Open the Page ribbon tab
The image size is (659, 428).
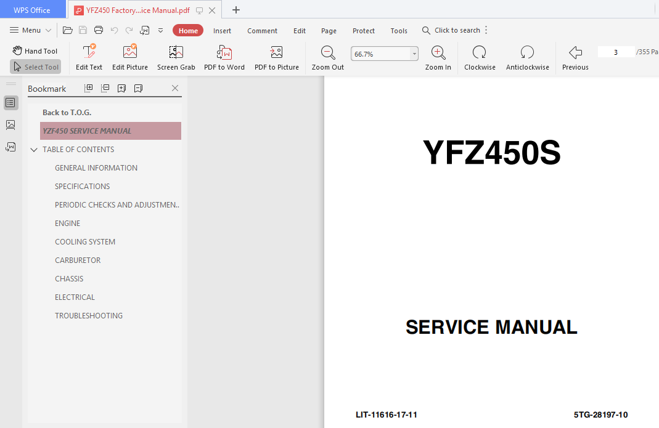(x=329, y=31)
